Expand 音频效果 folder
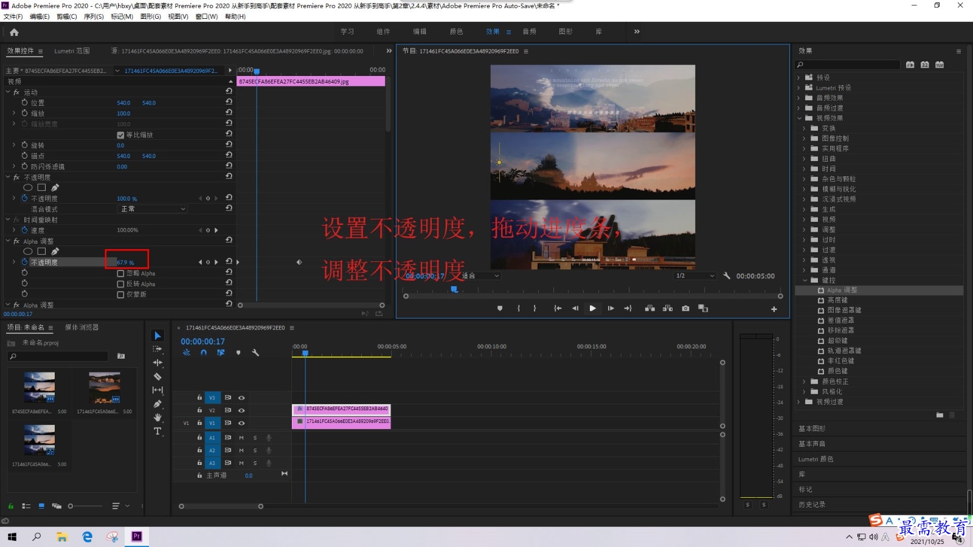 pos(798,98)
